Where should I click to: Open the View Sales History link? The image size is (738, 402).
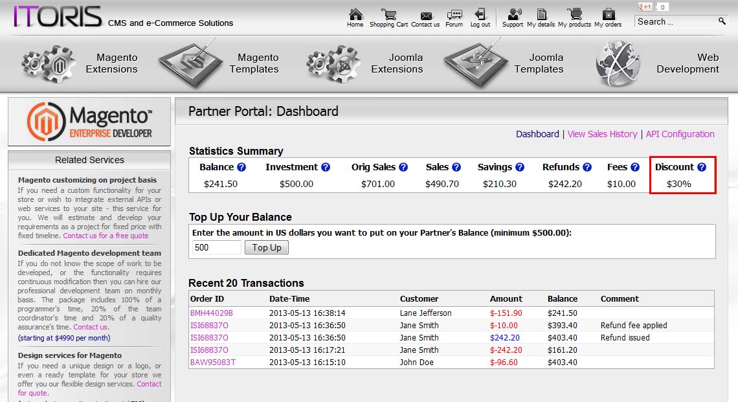point(603,134)
